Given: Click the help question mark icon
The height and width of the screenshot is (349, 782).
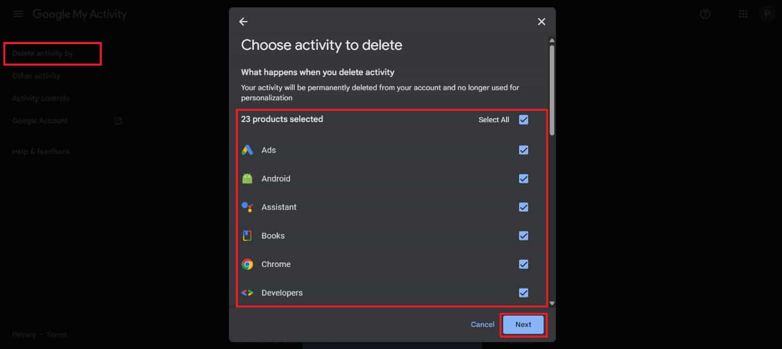Looking at the screenshot, I should [x=705, y=14].
